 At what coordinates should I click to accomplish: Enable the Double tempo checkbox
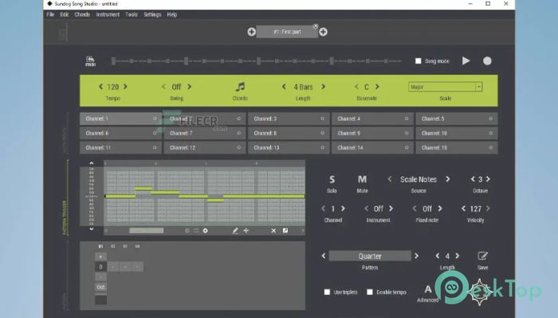pos(370,292)
